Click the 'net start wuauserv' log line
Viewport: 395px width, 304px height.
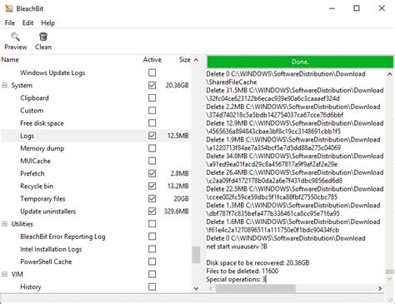pyautogui.click(x=237, y=247)
